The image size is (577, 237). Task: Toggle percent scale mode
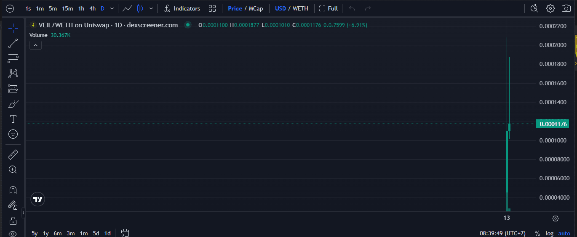[537, 233]
